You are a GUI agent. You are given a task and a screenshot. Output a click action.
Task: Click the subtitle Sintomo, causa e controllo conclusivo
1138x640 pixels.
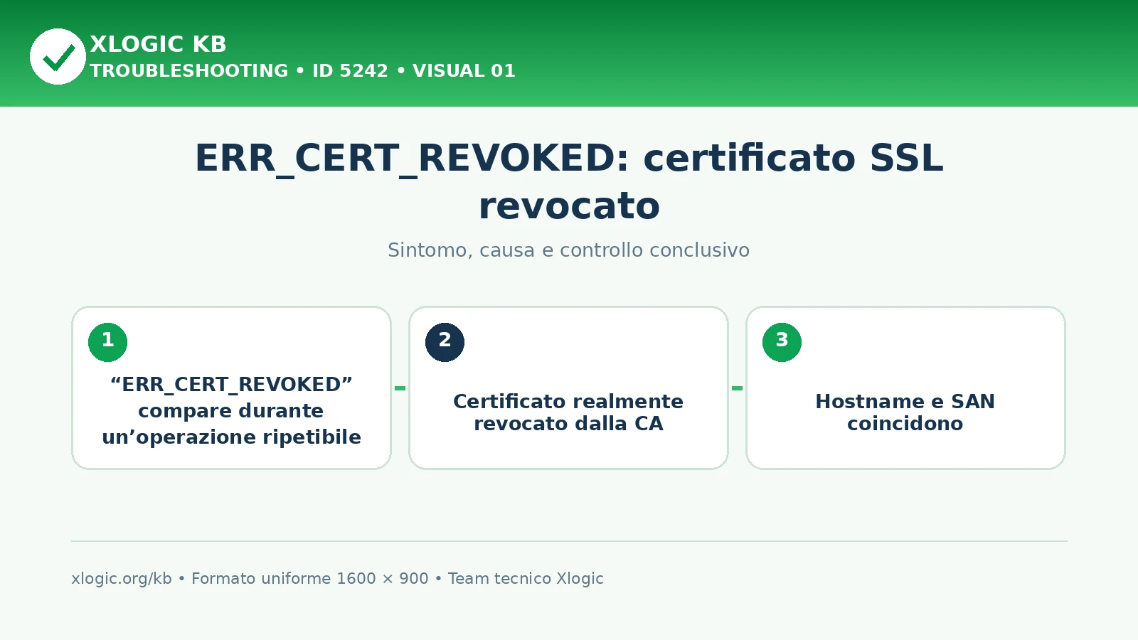tap(568, 250)
